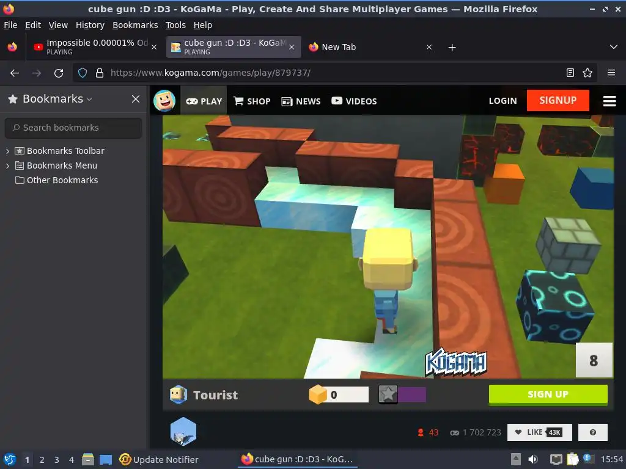
Task: Expand the Bookmarks Menu folder
Action: click(7, 166)
